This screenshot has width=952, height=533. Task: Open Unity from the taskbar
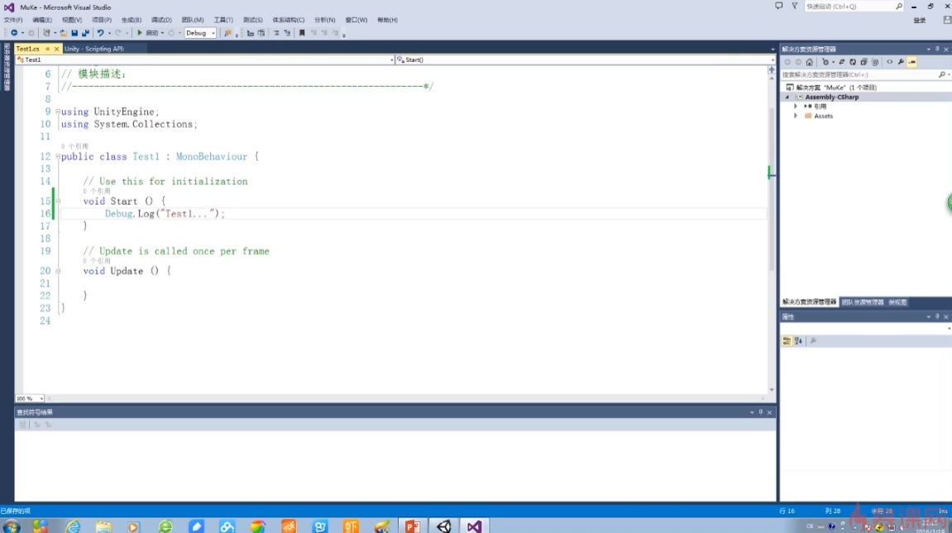(x=444, y=526)
